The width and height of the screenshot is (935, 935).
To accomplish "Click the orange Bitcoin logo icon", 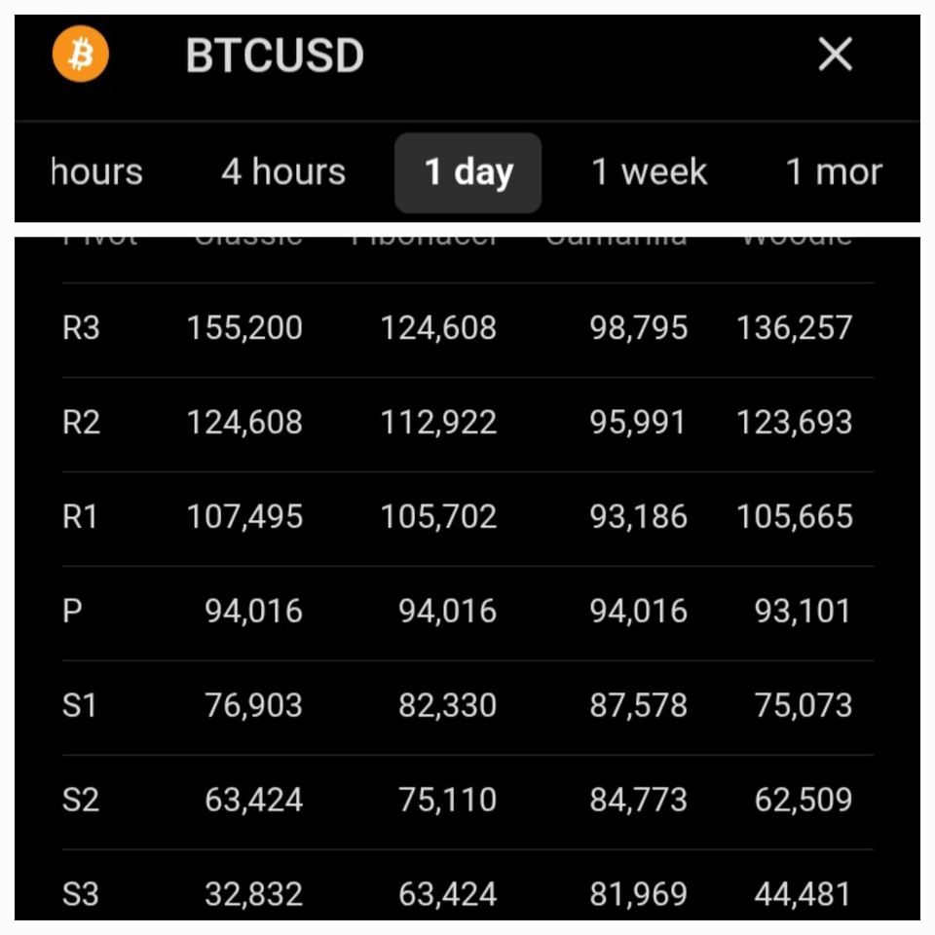I will [x=81, y=55].
